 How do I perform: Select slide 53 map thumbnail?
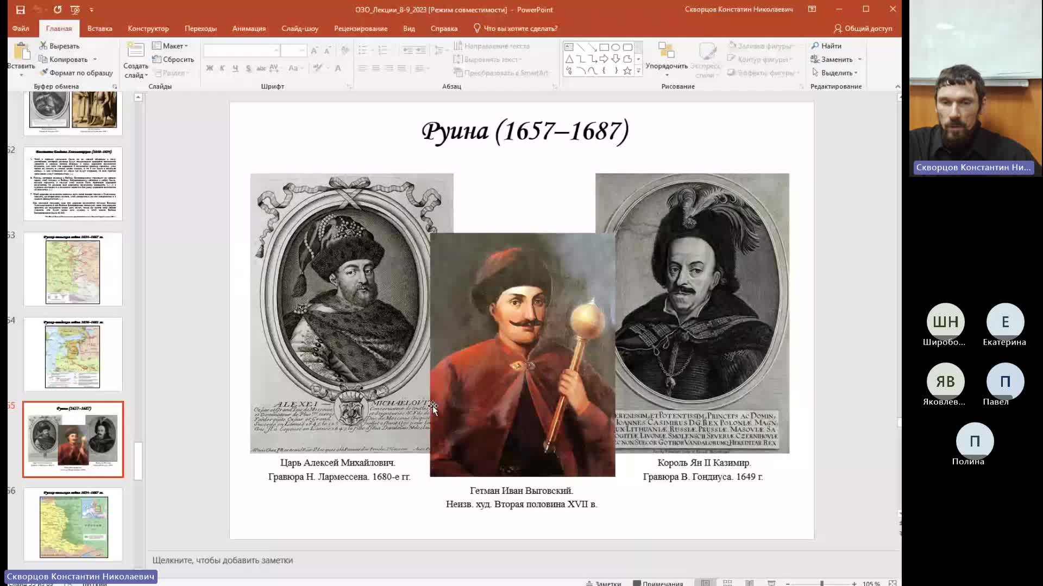[73, 269]
